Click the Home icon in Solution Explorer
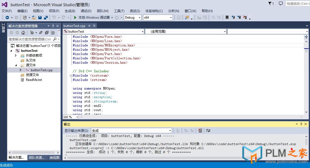310x168 pixels. click(x=23, y=33)
